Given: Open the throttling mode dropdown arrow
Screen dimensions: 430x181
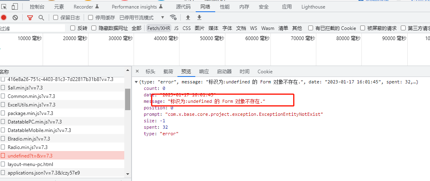Looking at the screenshot, I should 162,17.
